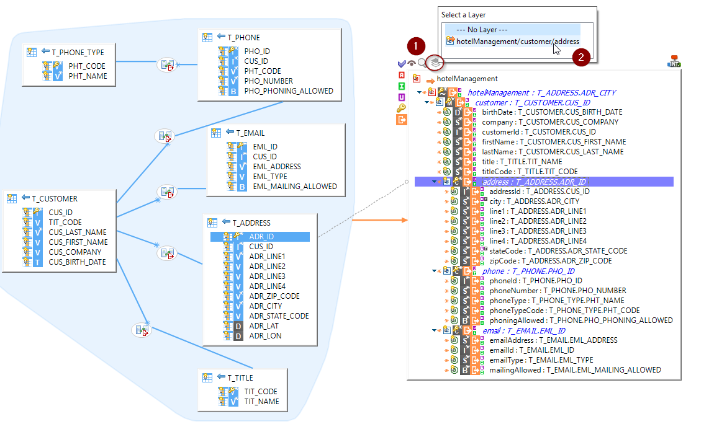Collapse the customer : T_CUSTOMER.CUS_ID node
709x437 pixels.
(x=427, y=102)
